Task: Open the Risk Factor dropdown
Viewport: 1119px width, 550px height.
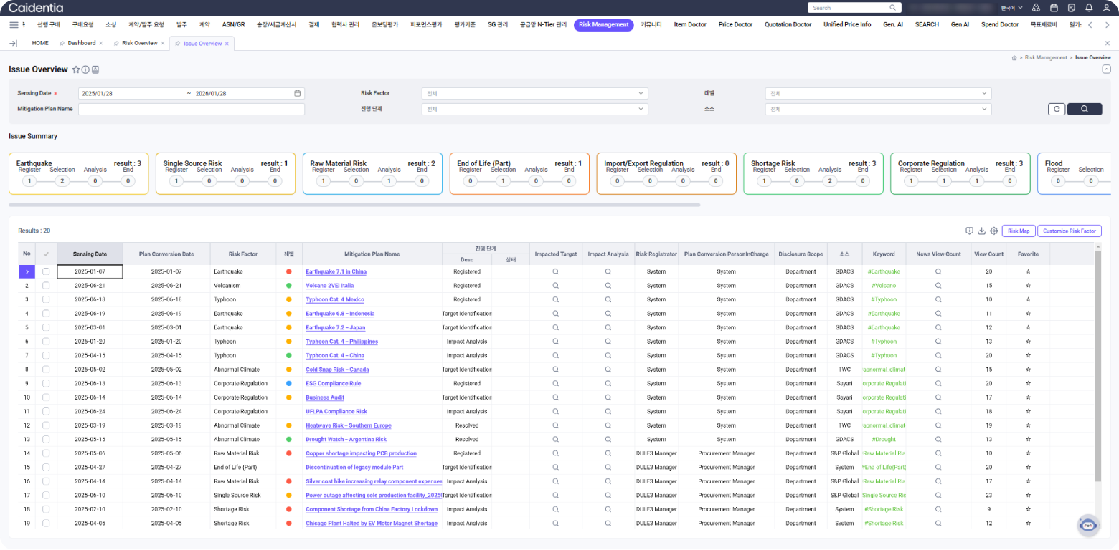Action: [x=534, y=93]
